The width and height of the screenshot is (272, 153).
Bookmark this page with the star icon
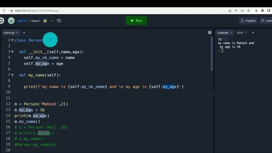click(249, 11)
